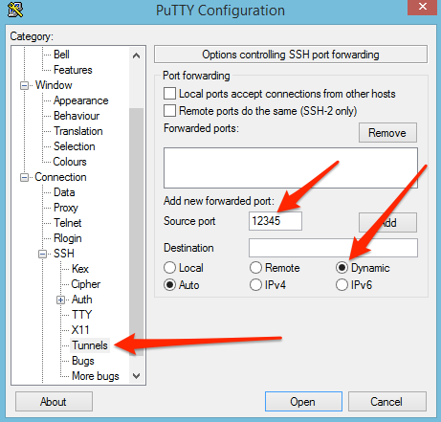
Task: Focus the Destination input field
Action: (x=333, y=248)
